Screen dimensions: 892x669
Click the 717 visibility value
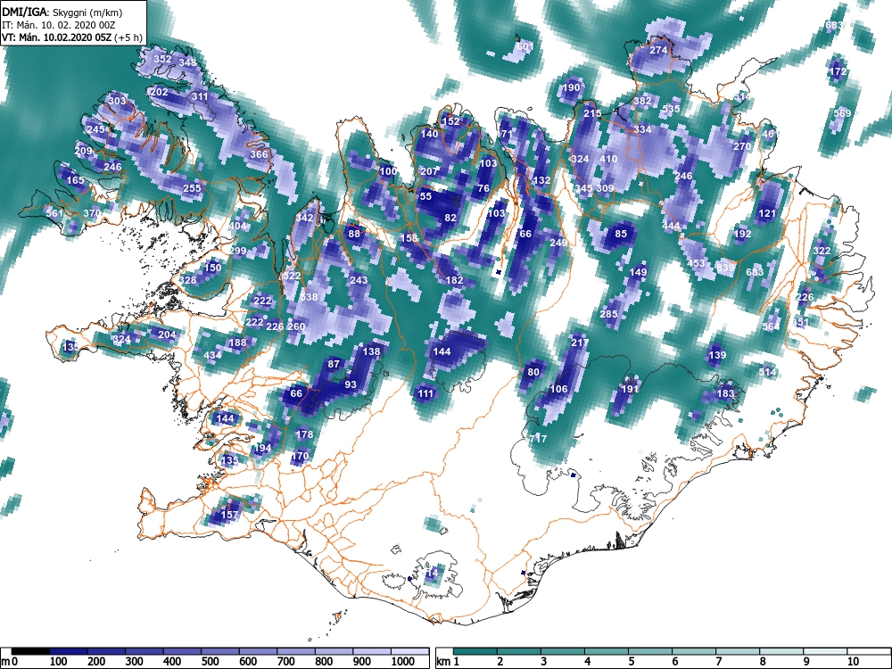click(x=538, y=439)
